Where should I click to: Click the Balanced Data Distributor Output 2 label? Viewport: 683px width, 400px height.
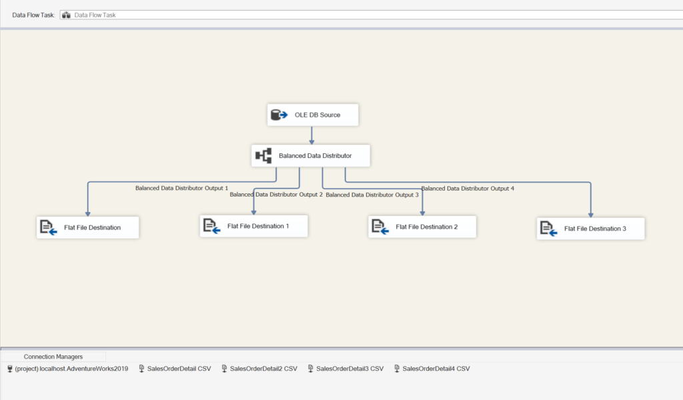[x=275, y=195]
